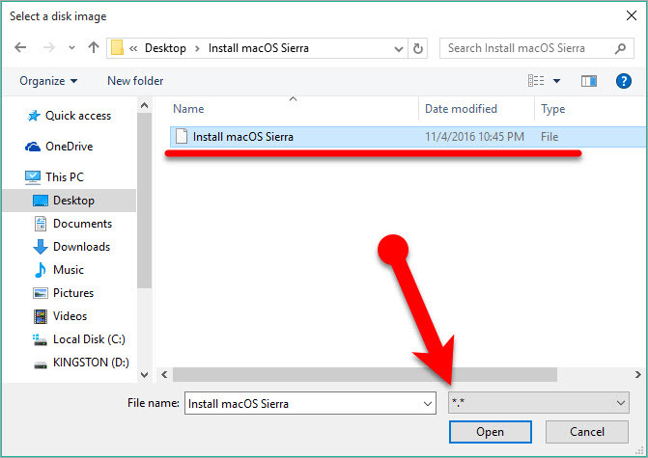Click the Downloads blue arrow icon
The height and width of the screenshot is (458, 648).
(41, 247)
